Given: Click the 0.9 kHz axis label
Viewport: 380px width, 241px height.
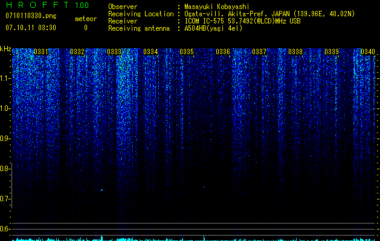Looking at the screenshot, I should pyautogui.click(x=5, y=139).
